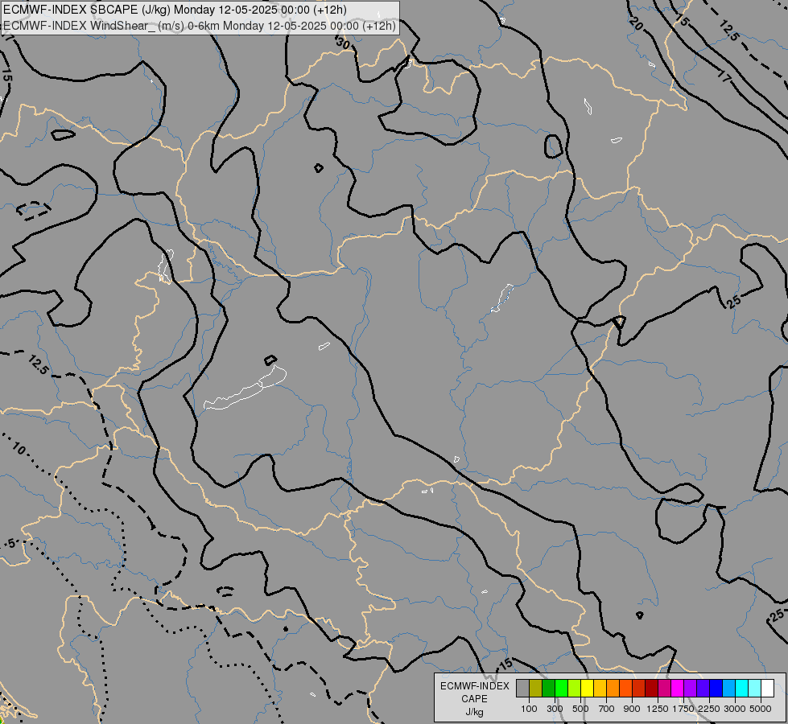Click the bright magenta legend swatch
Screen dimensions: 788x724
point(677,689)
